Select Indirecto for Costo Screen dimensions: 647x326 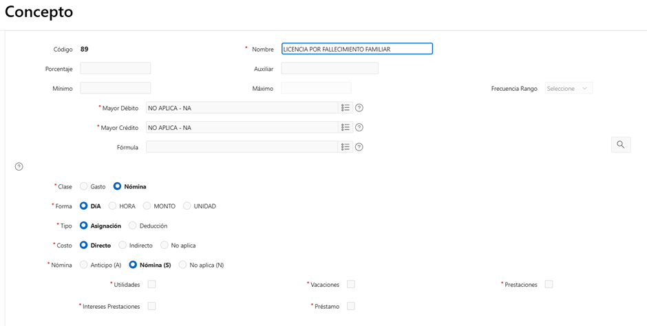click(123, 245)
